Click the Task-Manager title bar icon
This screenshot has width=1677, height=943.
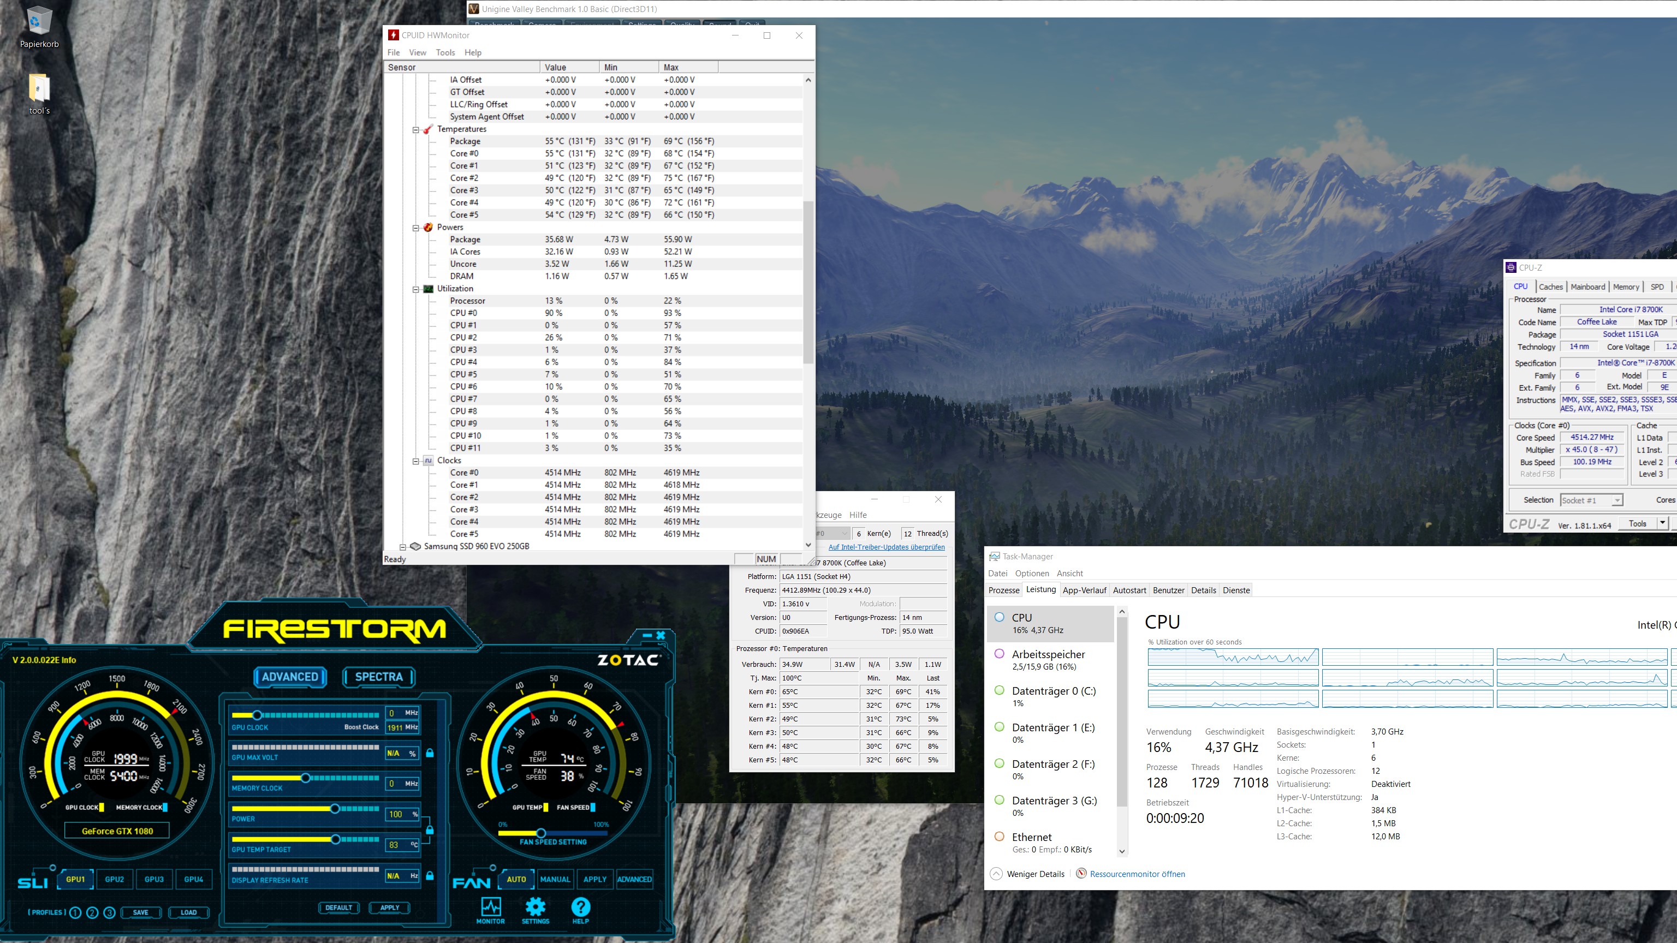coord(994,557)
